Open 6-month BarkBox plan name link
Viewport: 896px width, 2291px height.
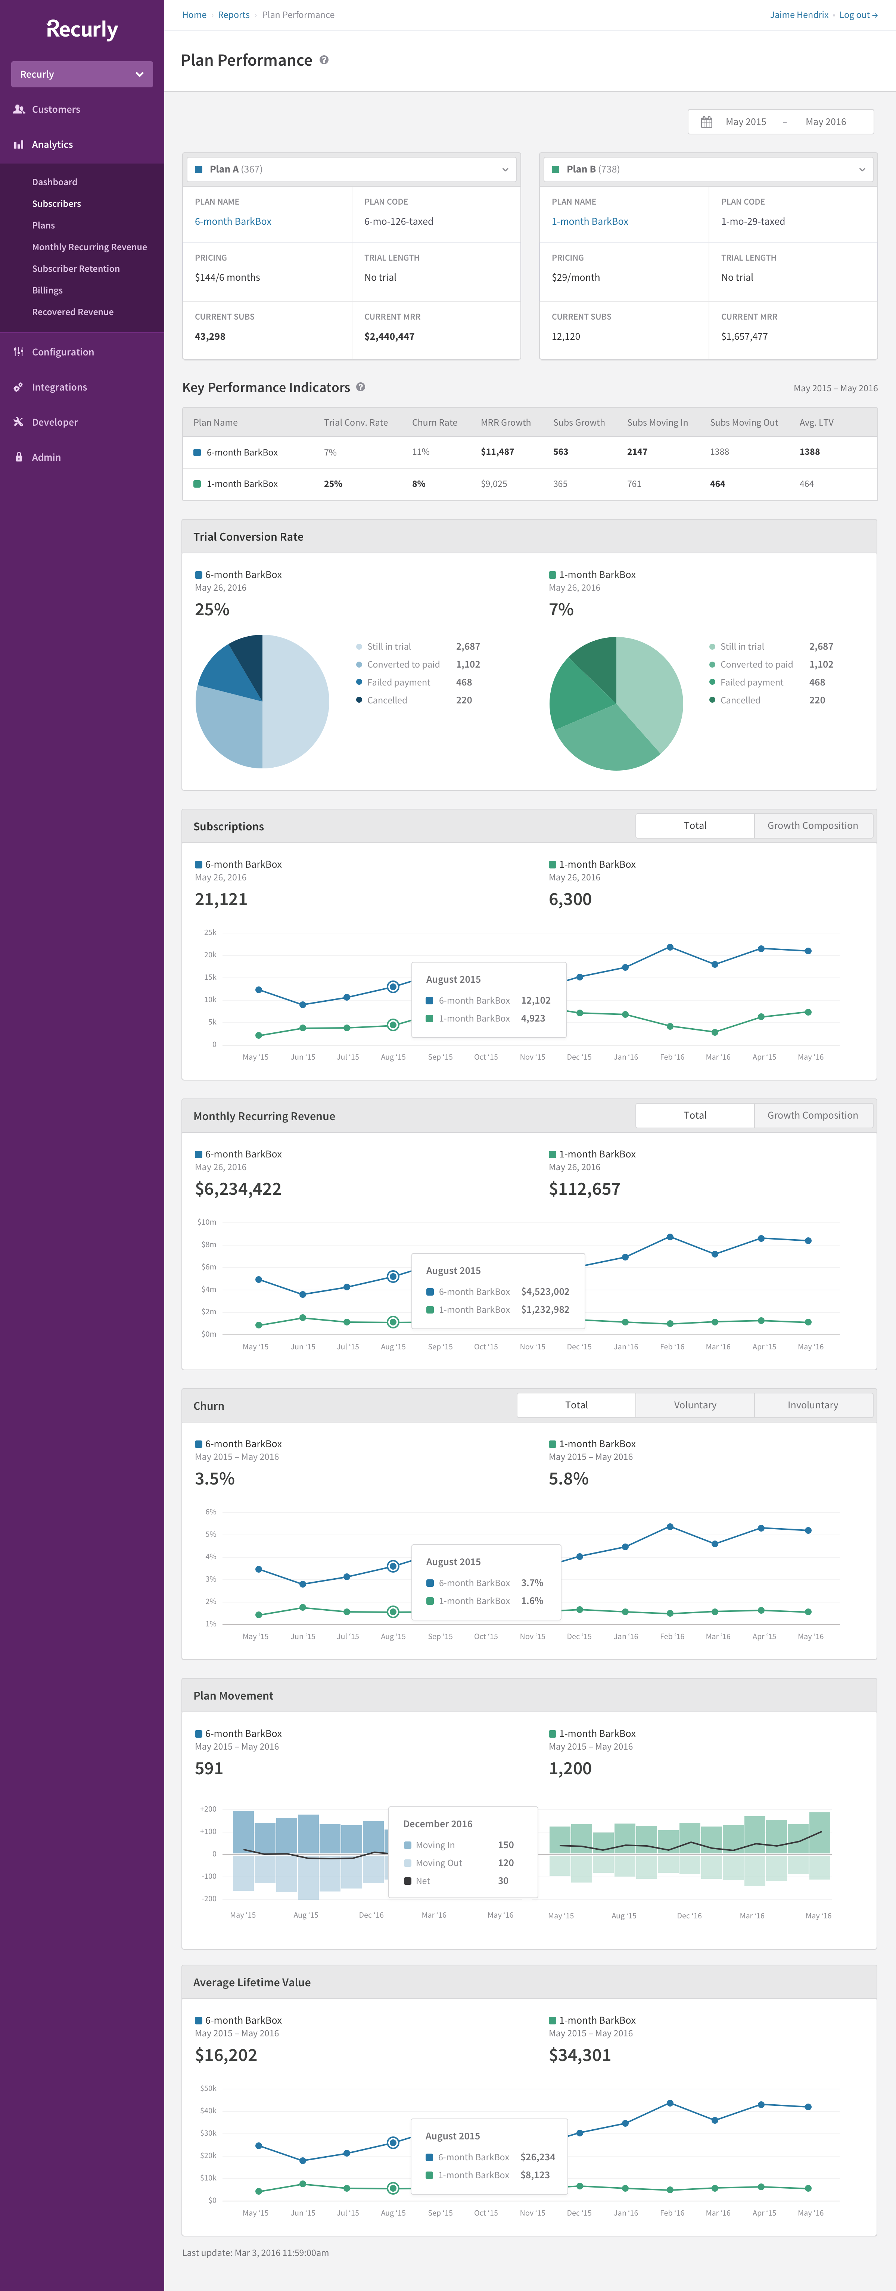(233, 221)
